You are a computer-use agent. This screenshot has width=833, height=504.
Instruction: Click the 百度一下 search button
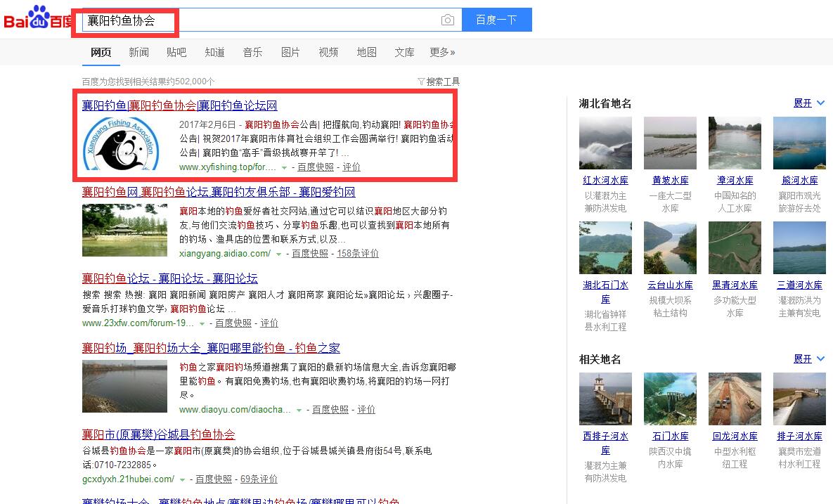click(497, 20)
